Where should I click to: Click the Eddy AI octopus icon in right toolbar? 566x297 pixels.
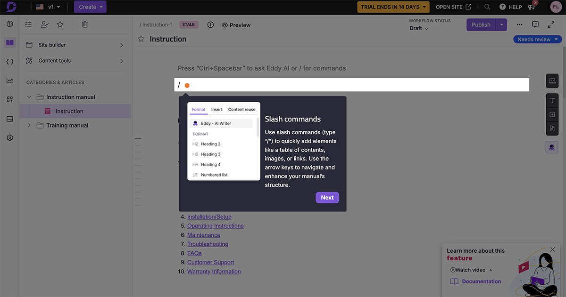pyautogui.click(x=552, y=147)
